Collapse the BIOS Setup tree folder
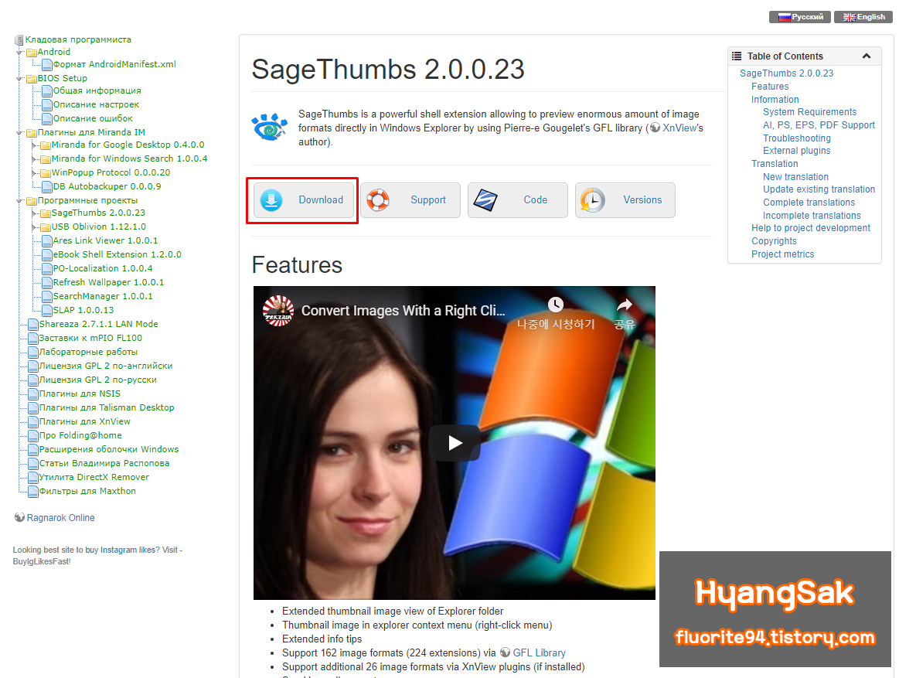The image size is (899, 678). pos(19,79)
